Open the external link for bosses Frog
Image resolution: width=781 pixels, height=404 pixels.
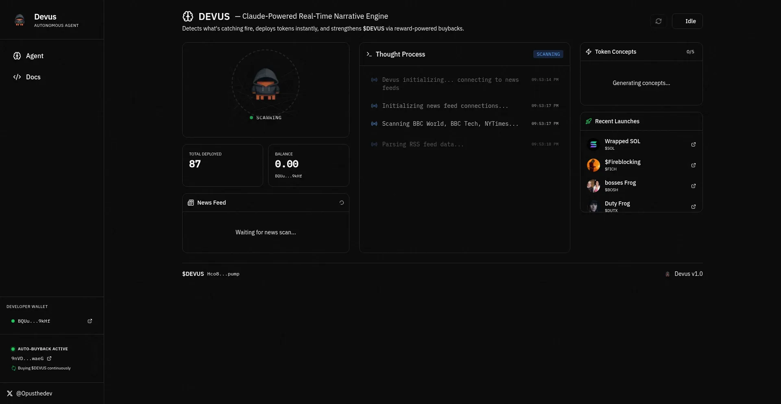coord(693,186)
